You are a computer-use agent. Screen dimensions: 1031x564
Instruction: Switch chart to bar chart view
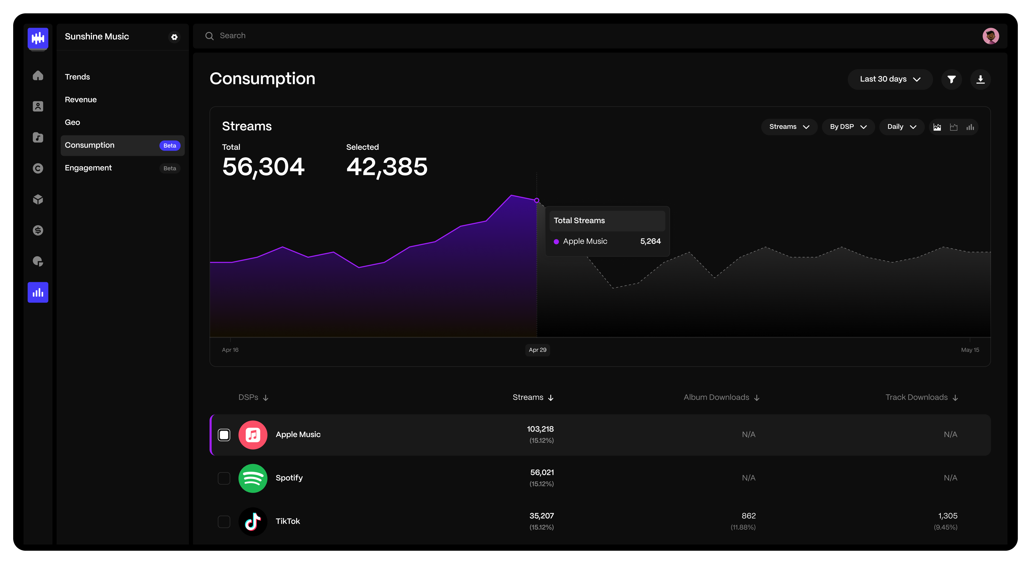coord(970,127)
